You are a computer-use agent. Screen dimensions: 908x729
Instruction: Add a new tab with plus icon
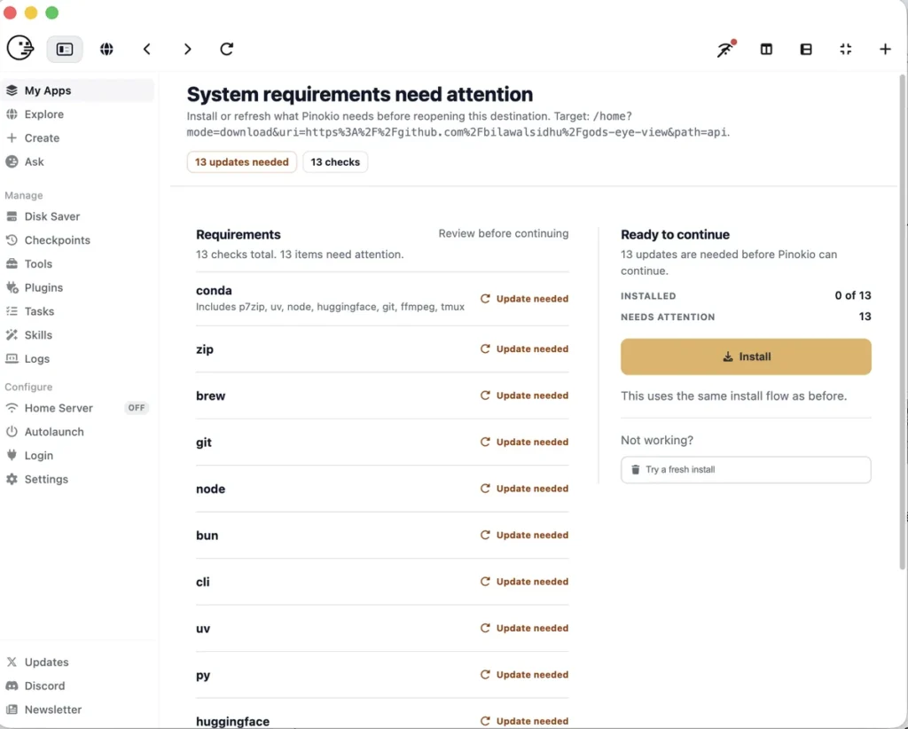(x=885, y=49)
